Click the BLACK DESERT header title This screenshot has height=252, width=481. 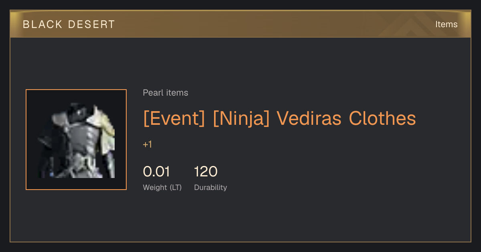[x=69, y=24]
